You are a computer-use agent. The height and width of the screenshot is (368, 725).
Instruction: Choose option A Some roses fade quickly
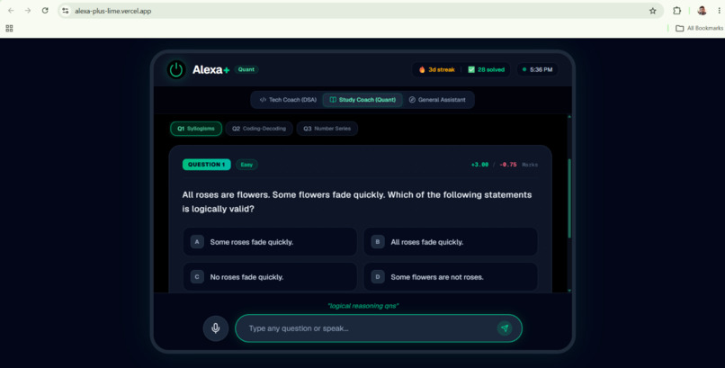pos(270,242)
